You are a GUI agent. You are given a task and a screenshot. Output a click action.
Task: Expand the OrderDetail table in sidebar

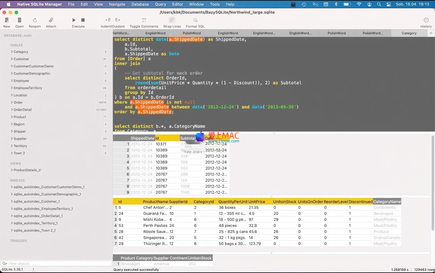(x=12, y=110)
